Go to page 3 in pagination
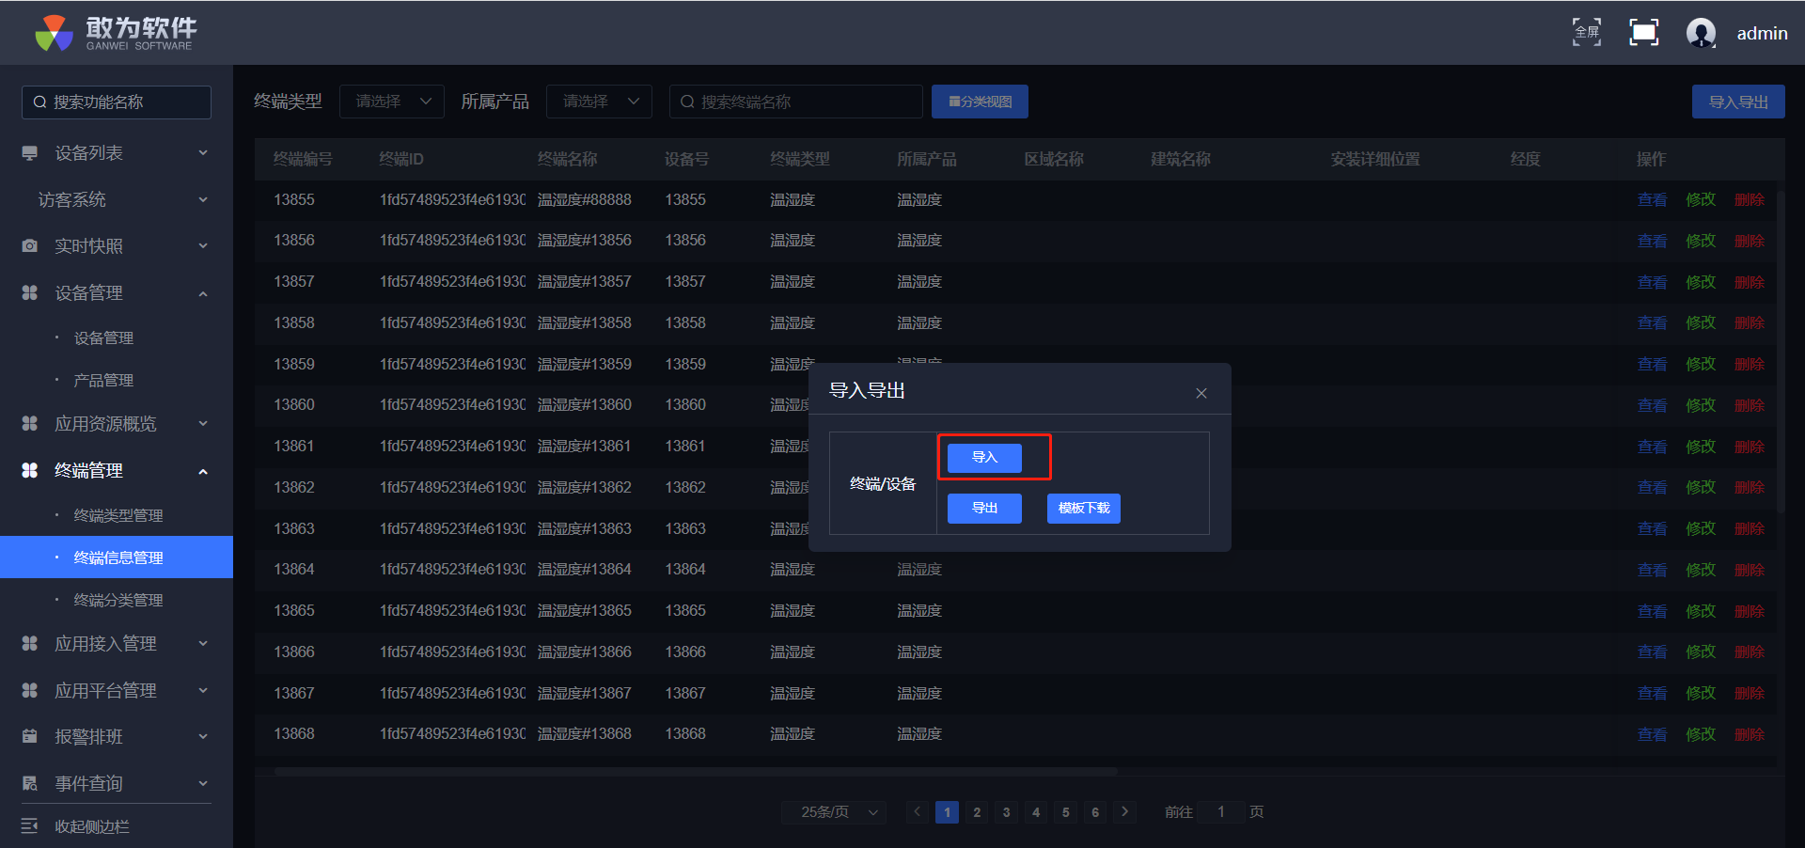This screenshot has width=1805, height=848. click(1006, 812)
